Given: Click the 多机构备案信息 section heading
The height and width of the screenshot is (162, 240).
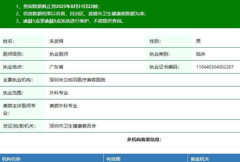Looking at the screenshot, I should click(x=144, y=139).
